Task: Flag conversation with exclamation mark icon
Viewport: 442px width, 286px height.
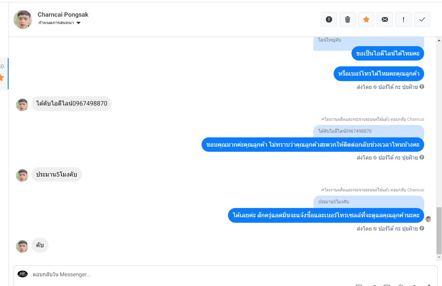Action: pyautogui.click(x=404, y=19)
